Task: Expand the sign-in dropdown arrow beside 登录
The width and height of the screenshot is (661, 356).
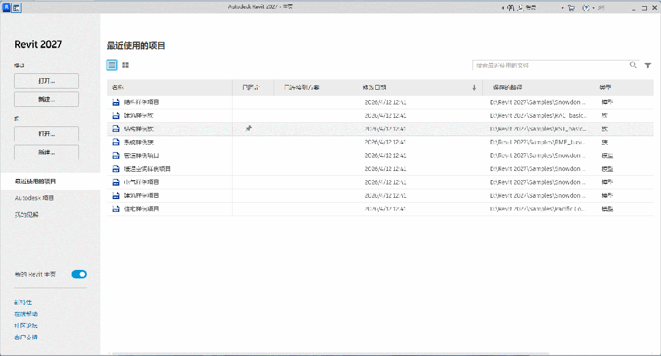Action: click(x=562, y=8)
